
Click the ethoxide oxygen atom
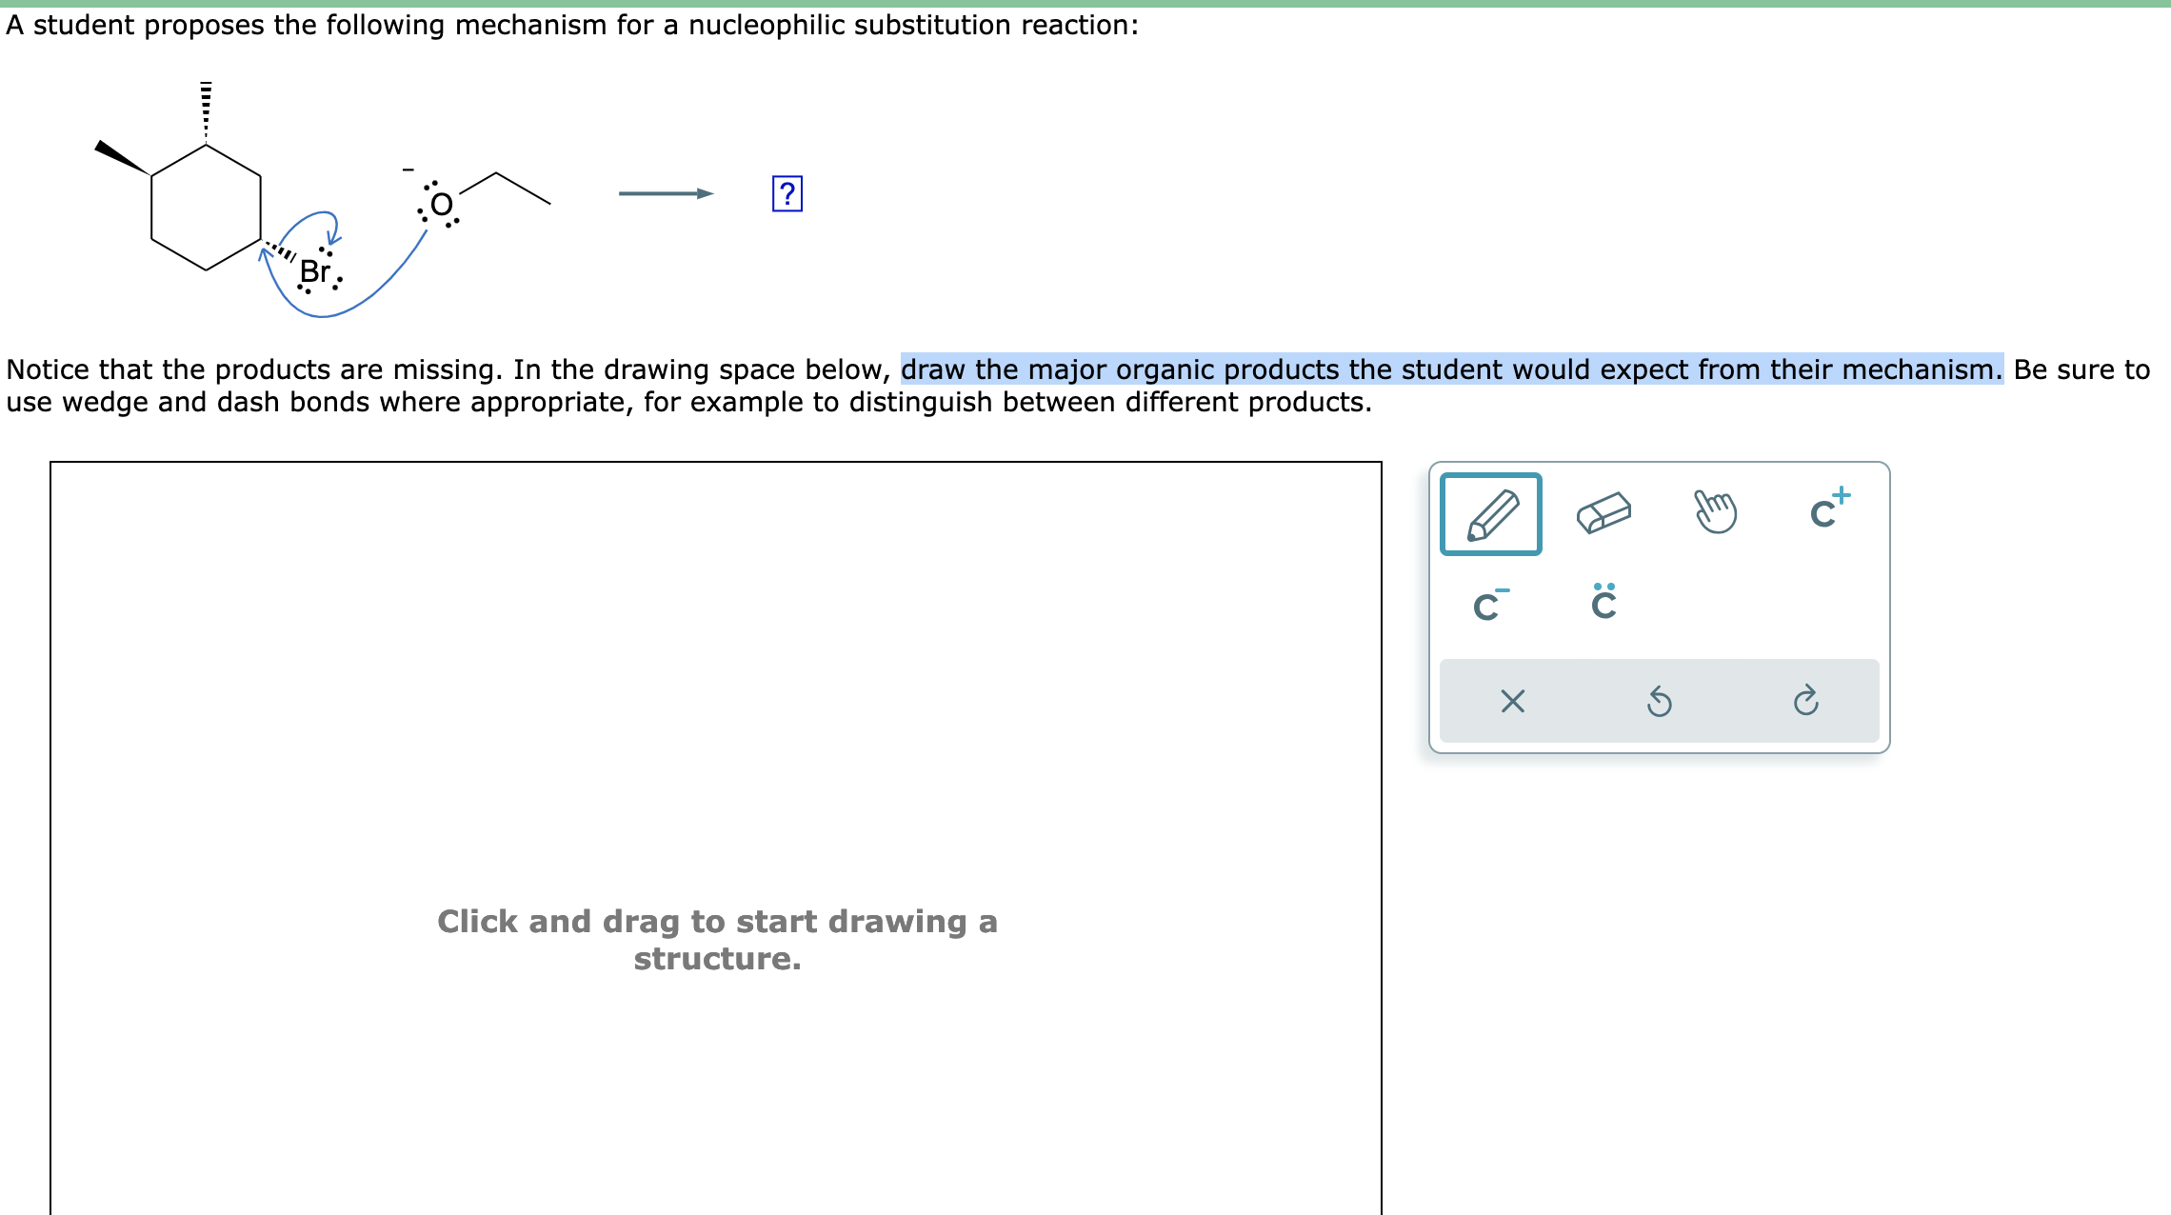tap(438, 202)
